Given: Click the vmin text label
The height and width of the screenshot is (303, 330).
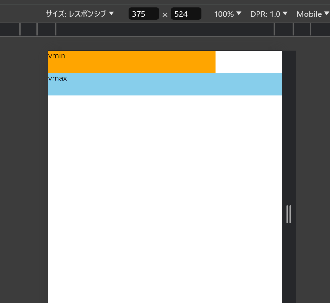Looking at the screenshot, I should point(57,56).
